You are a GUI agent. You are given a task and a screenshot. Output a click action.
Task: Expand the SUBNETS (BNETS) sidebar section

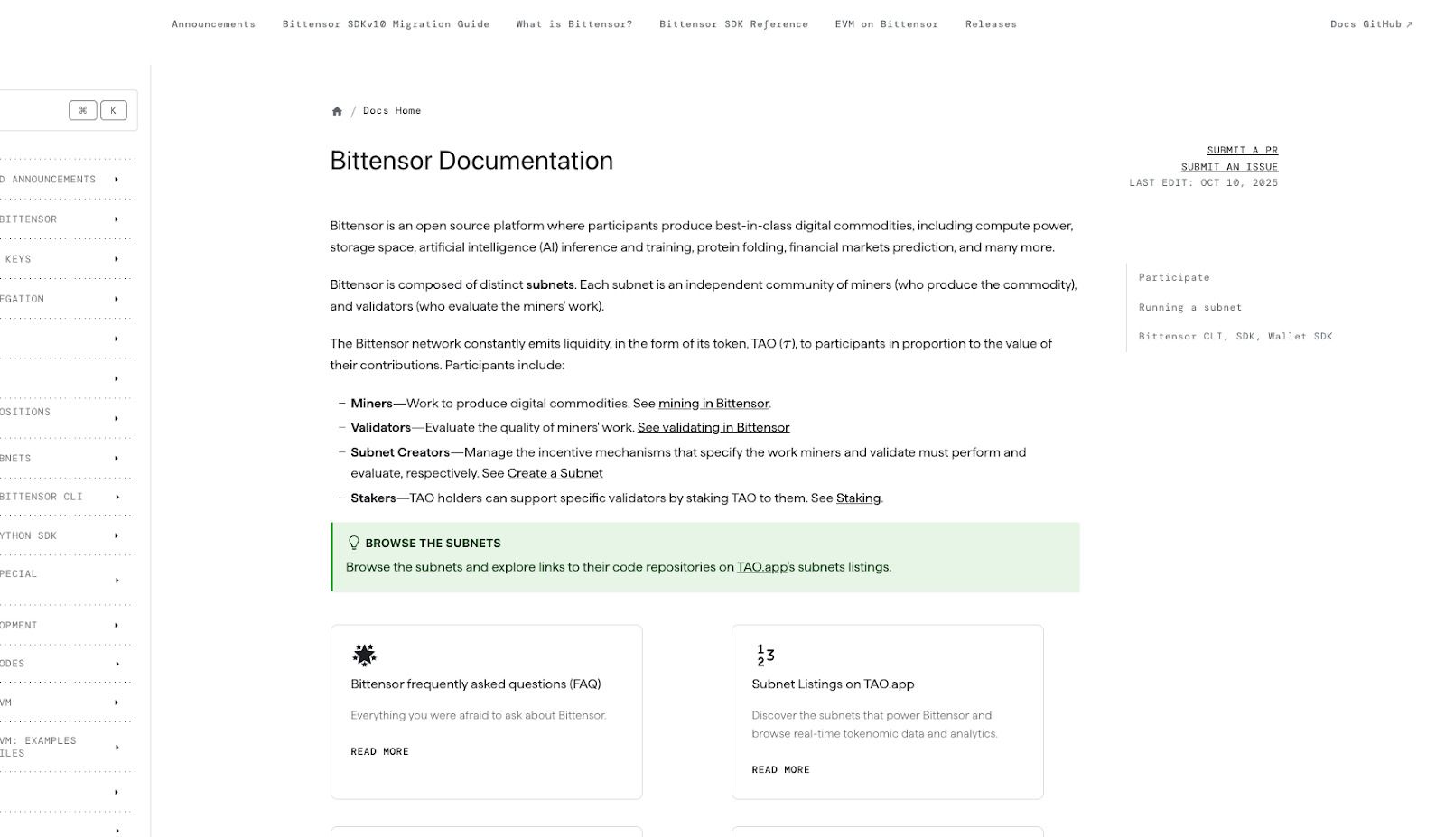pyautogui.click(x=117, y=459)
